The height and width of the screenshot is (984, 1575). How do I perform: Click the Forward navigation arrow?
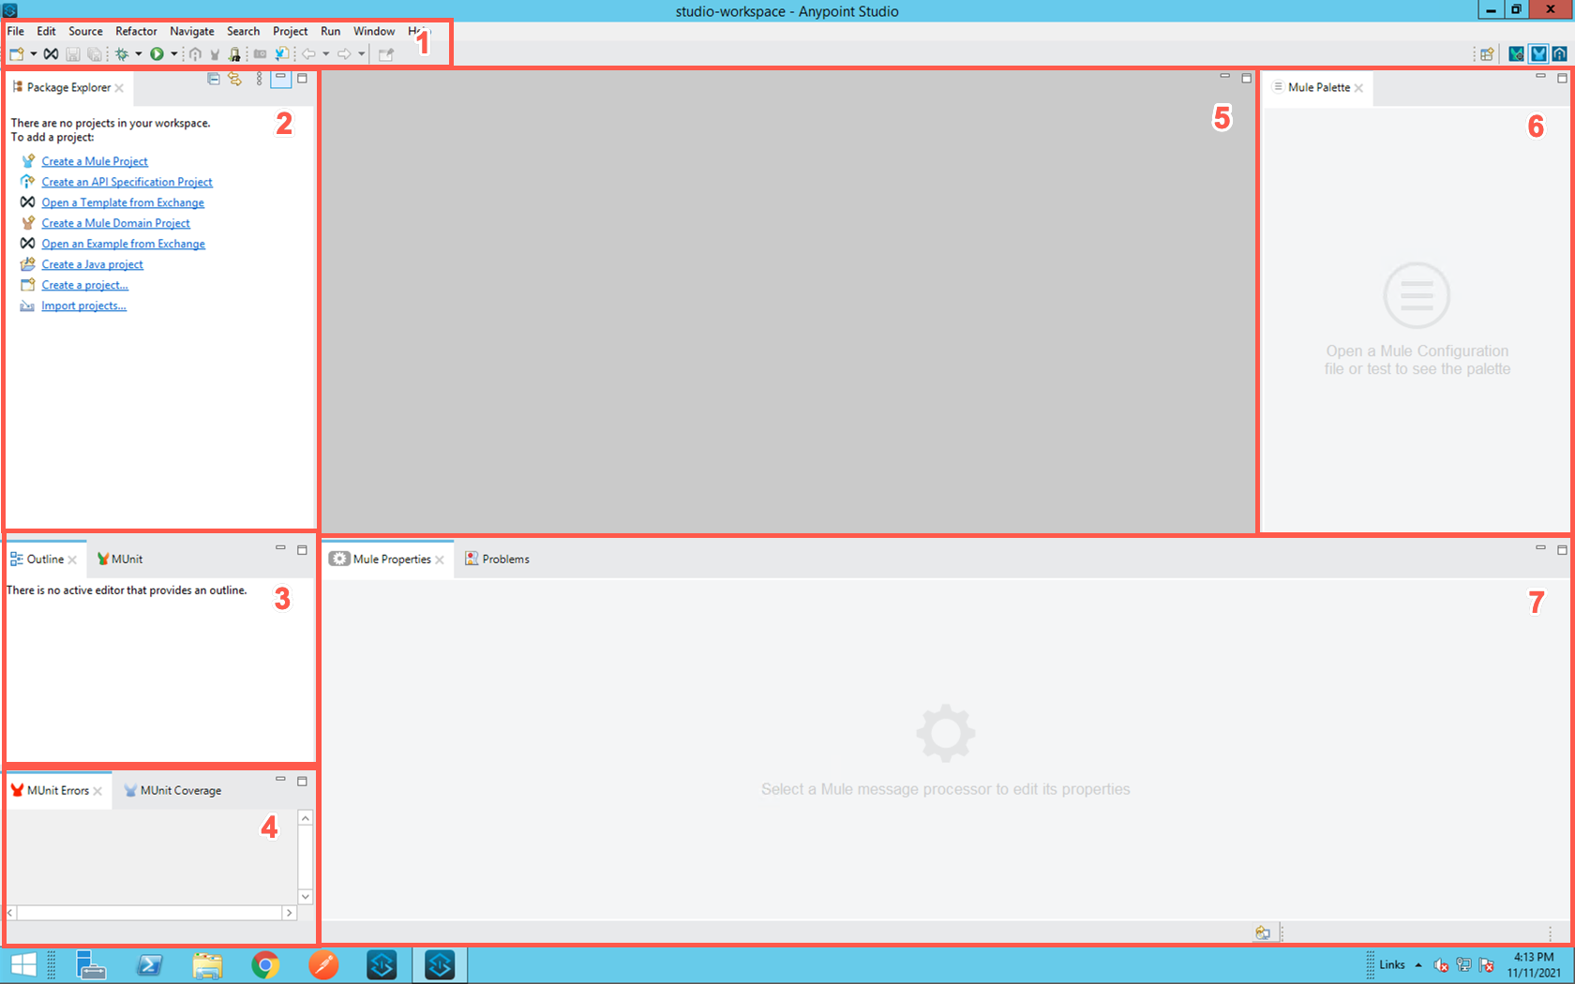click(x=344, y=54)
